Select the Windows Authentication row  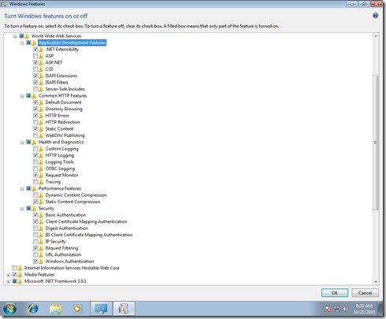click(69, 262)
